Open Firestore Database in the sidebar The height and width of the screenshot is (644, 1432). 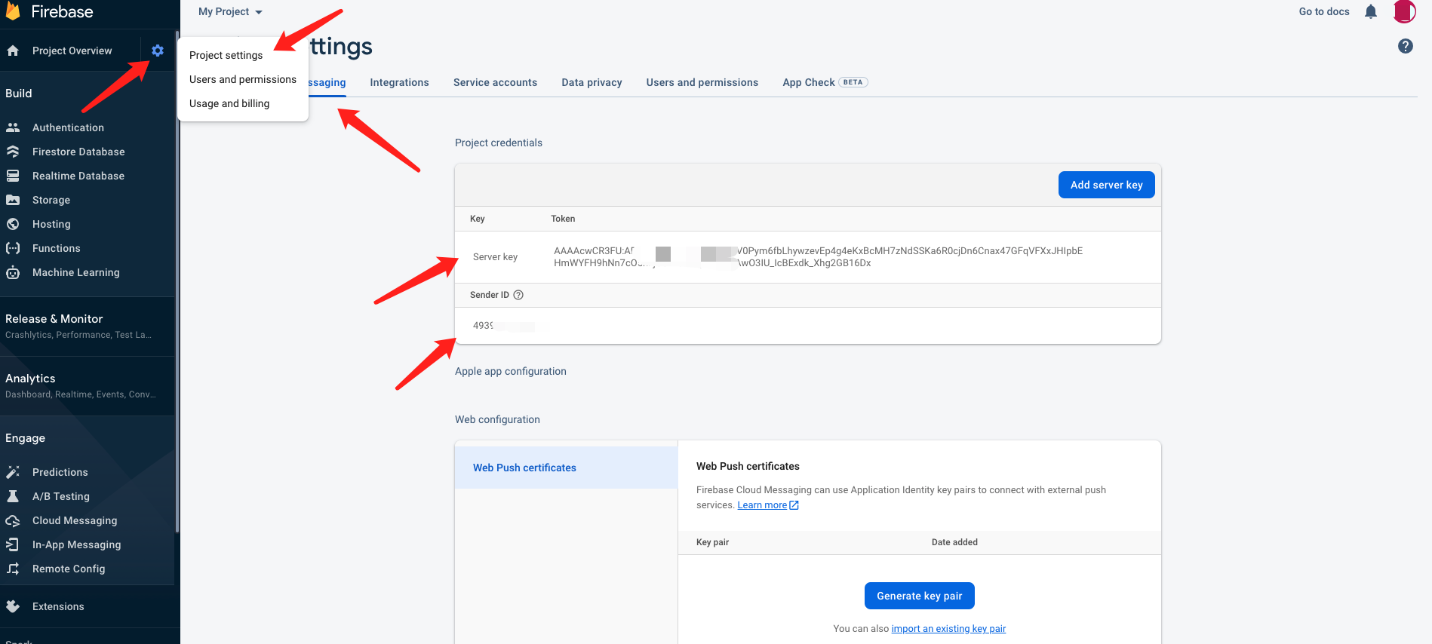(78, 152)
